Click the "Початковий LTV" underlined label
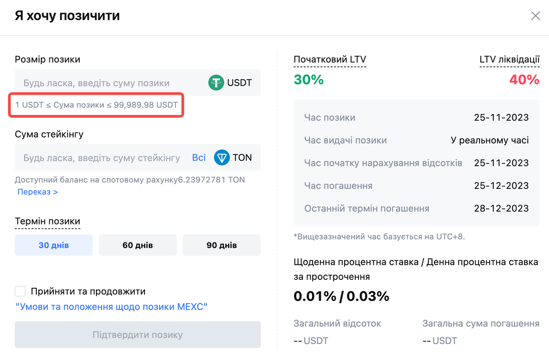The width and height of the screenshot is (549, 353). (330, 60)
